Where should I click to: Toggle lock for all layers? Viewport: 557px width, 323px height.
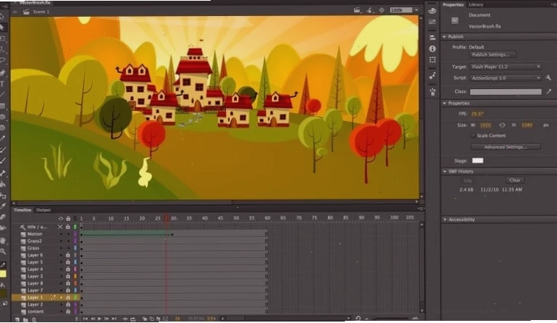click(68, 219)
